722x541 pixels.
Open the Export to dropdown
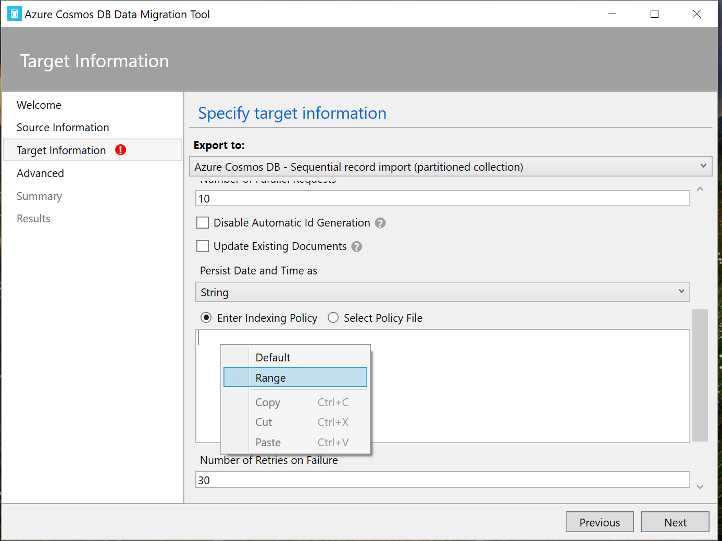[451, 167]
